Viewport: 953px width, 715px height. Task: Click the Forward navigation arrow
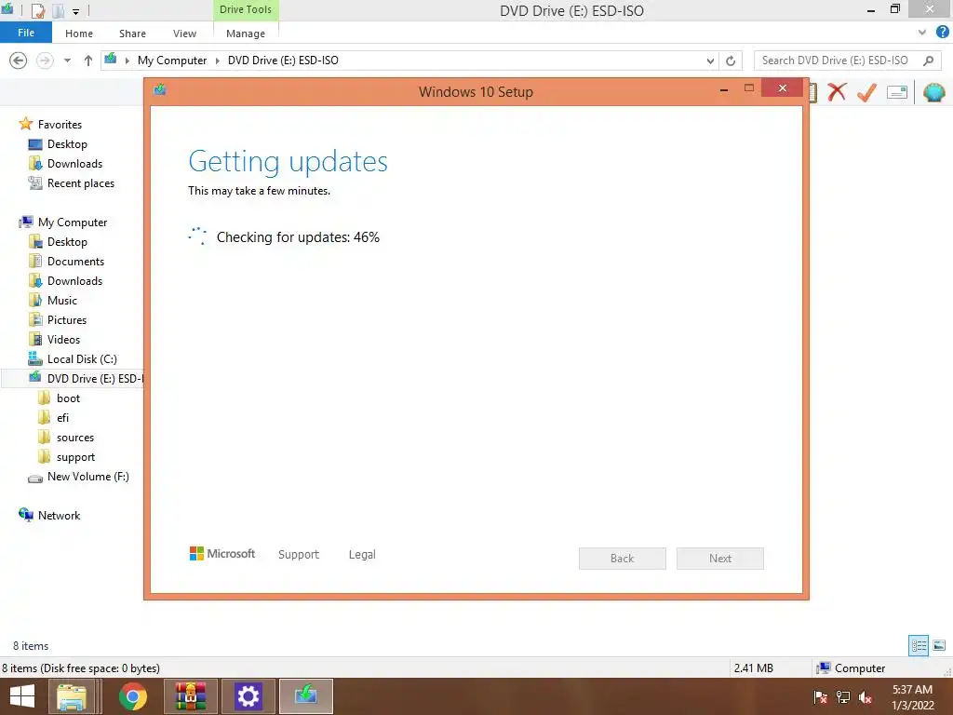45,61
